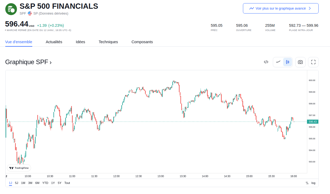Select the YTD time range
Image resolution: width=330 pixels, height=194 pixels.
coord(45,183)
